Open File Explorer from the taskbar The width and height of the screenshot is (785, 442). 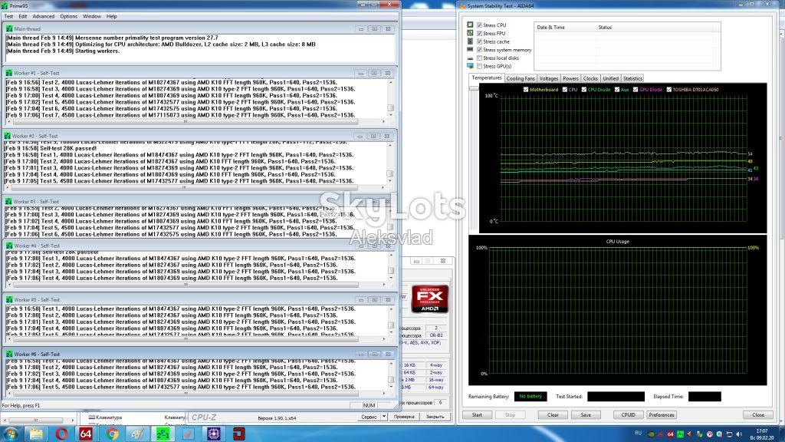(x=36, y=434)
